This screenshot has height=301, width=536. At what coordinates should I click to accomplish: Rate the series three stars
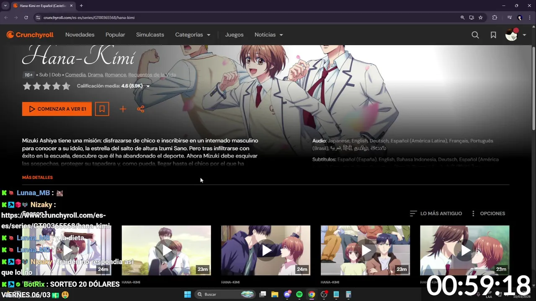(x=46, y=86)
